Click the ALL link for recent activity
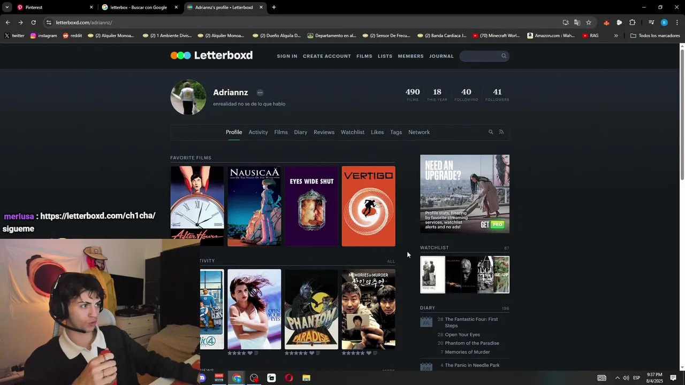685x385 pixels. pyautogui.click(x=391, y=261)
